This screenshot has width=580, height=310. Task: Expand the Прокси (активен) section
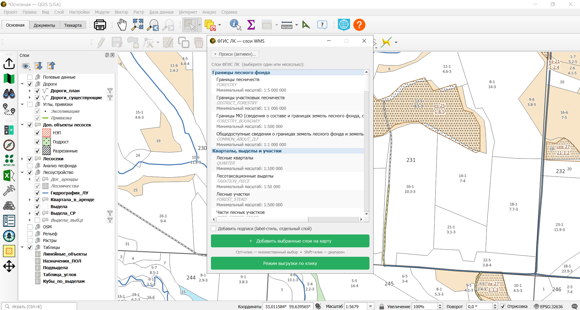(235, 54)
